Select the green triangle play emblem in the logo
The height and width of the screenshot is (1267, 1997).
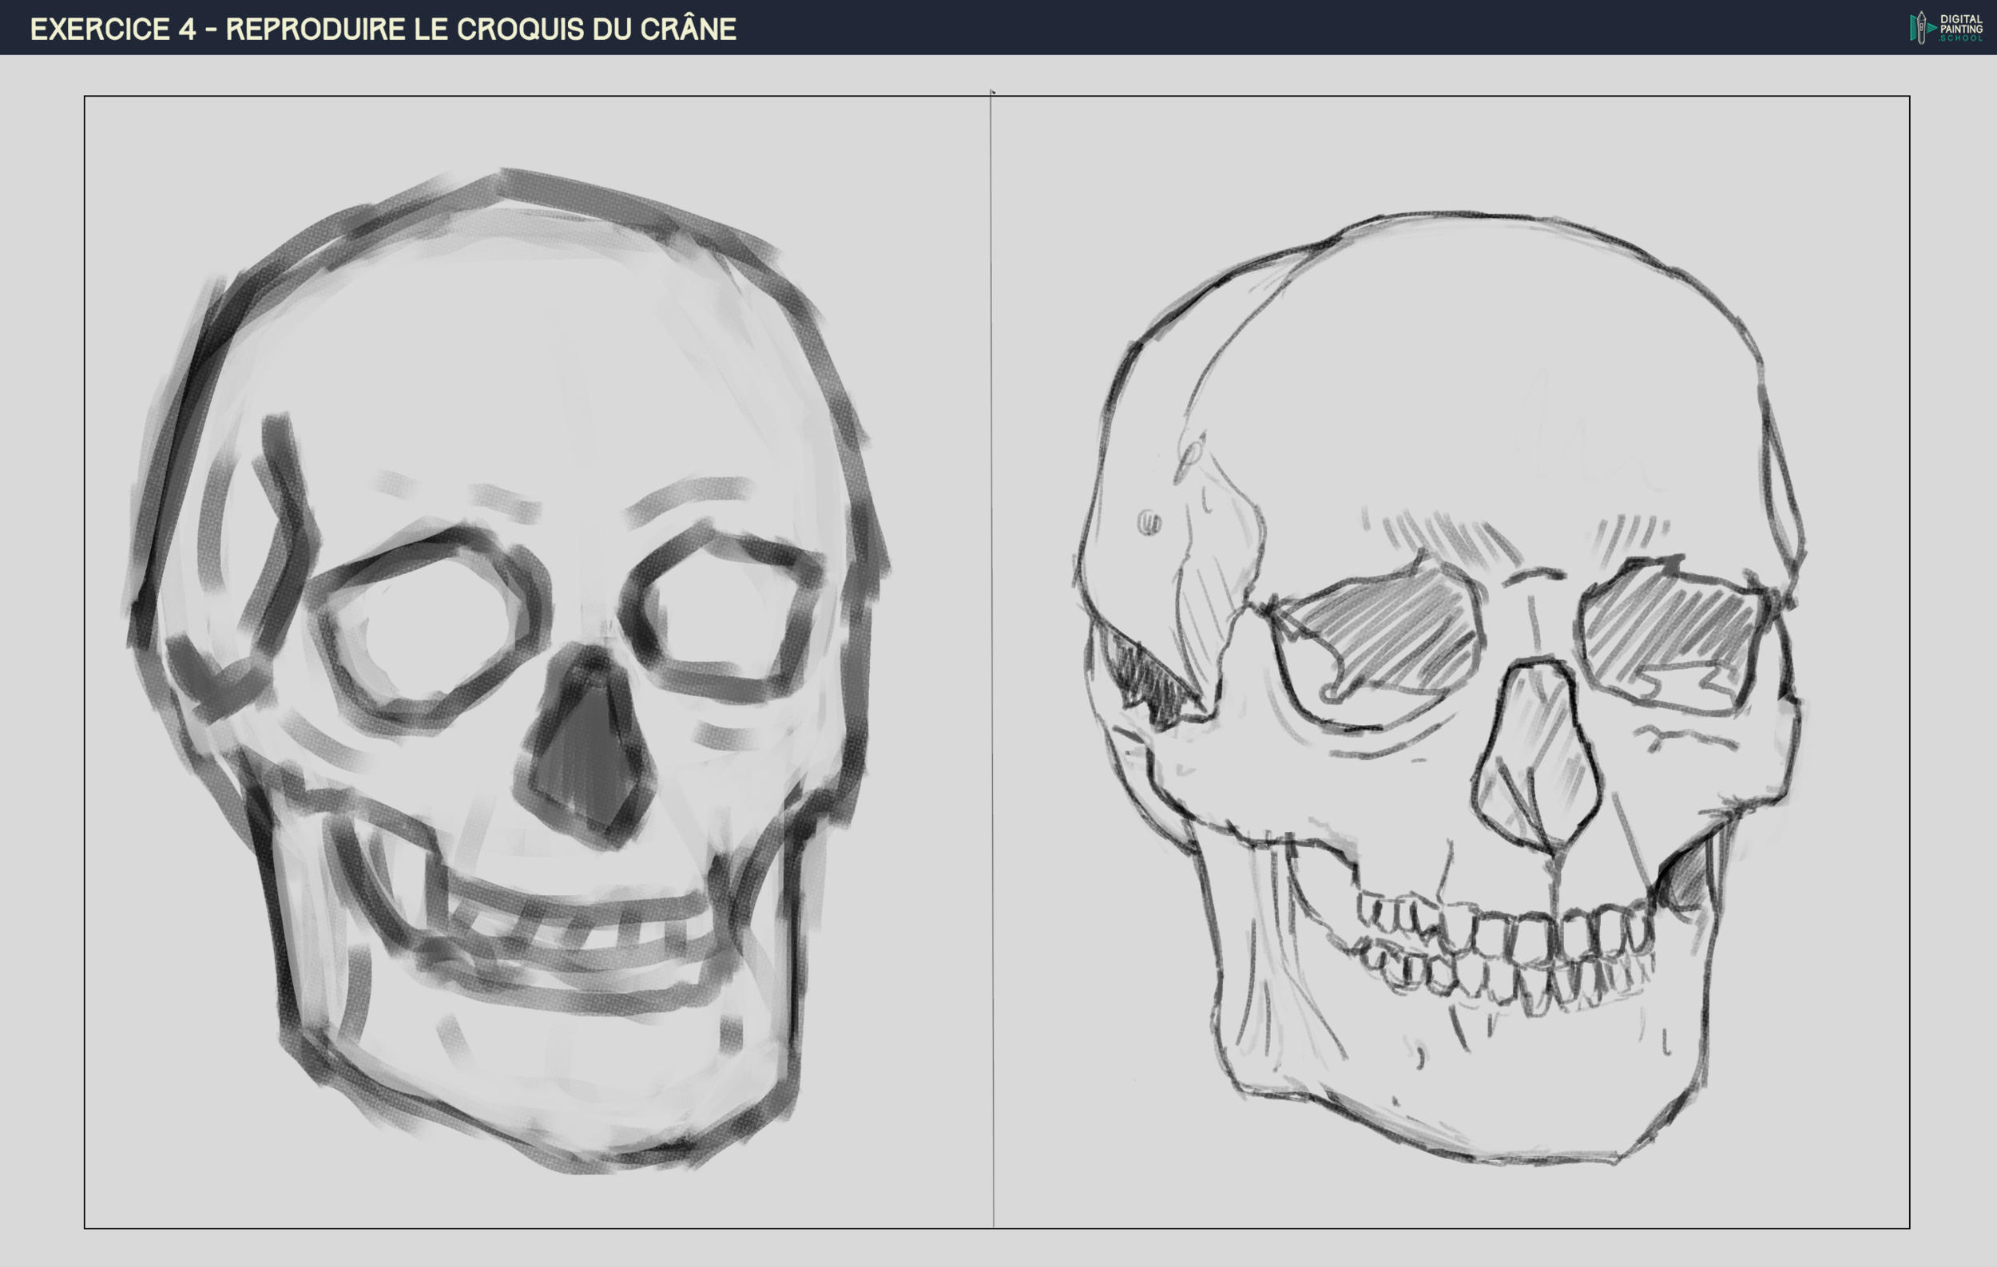(x=1932, y=28)
